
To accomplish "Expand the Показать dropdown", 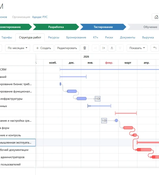I will coord(137,48).
